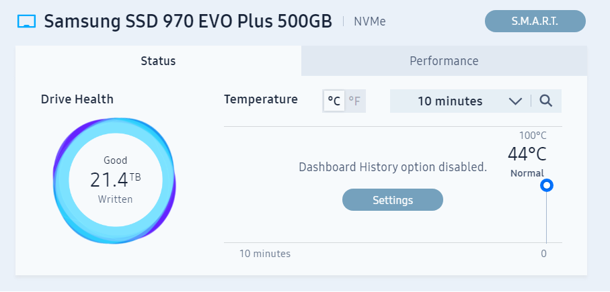Switch temperature unit to °F
This screenshot has width=610, height=292.
tap(355, 101)
